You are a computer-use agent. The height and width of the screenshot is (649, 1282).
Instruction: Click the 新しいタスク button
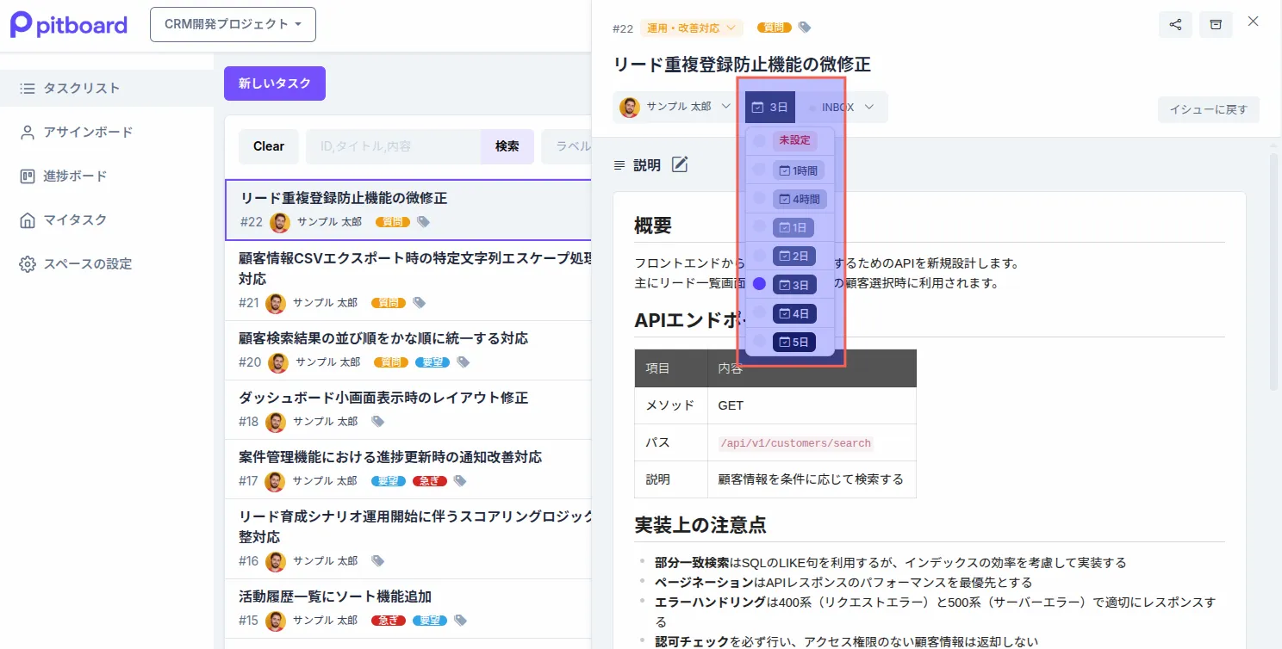pyautogui.click(x=274, y=83)
